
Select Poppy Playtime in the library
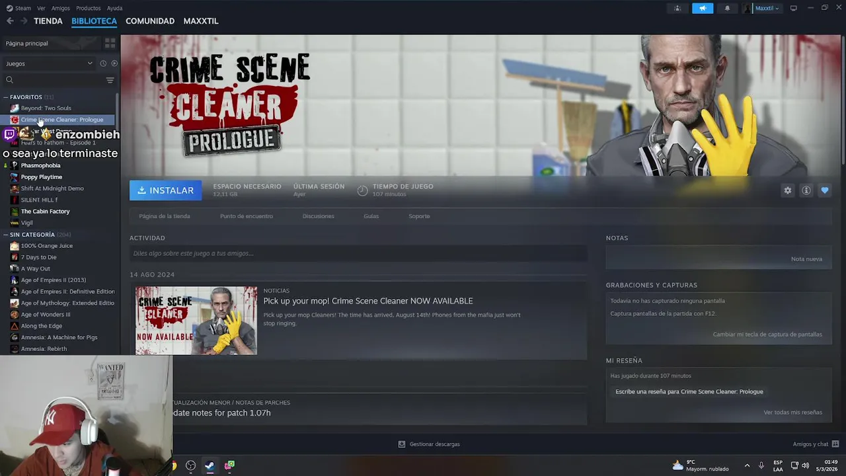[41, 177]
